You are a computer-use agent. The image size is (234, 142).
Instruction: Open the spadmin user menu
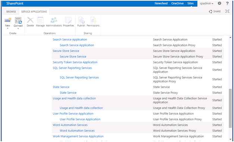[x=206, y=3]
